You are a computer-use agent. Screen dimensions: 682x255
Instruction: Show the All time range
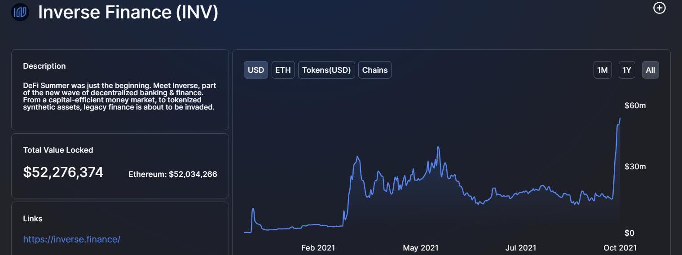(650, 70)
